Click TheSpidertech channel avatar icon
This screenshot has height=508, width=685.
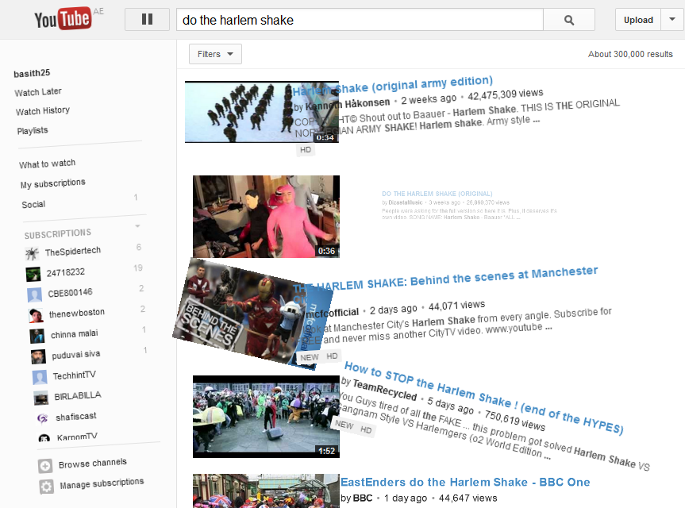pyautogui.click(x=32, y=253)
